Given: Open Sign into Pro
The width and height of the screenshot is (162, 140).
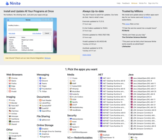Looking at the screenshot, I should pyautogui.click(x=153, y=3).
